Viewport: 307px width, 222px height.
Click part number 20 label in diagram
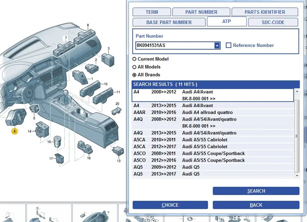117,104
